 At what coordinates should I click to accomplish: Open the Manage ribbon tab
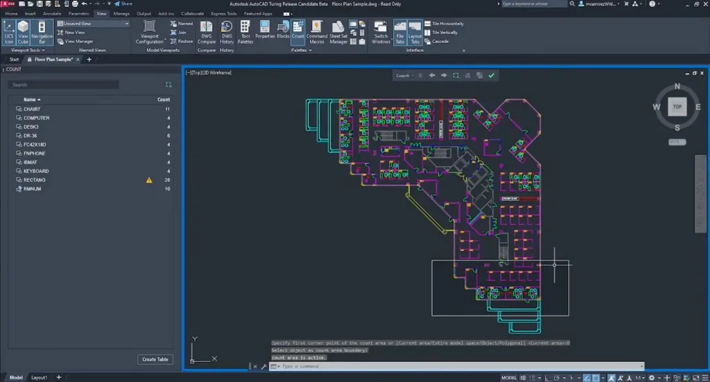(x=121, y=14)
